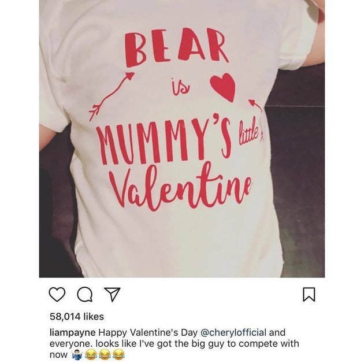Save the post with the bookmark icon
The width and height of the screenshot is (364, 364).
[309, 294]
